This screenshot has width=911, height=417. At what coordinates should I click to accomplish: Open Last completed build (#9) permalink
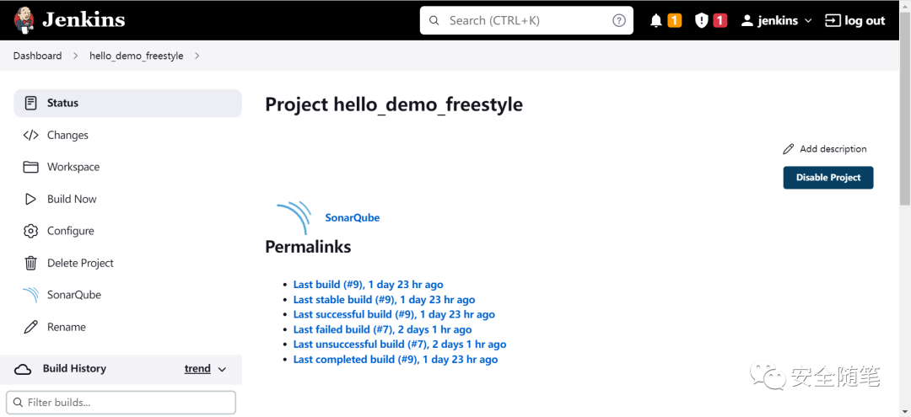coord(396,360)
